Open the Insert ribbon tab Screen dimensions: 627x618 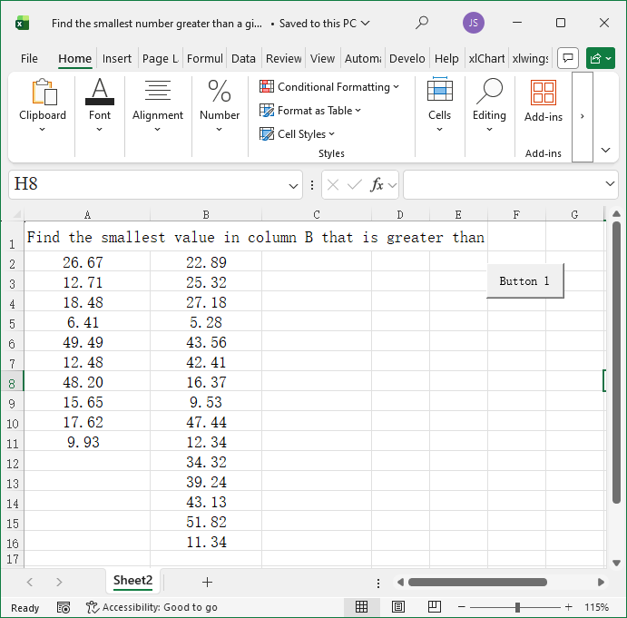pos(117,58)
